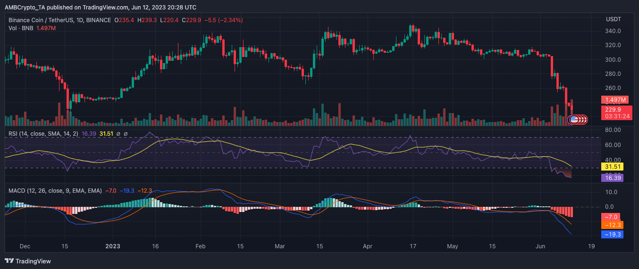
Task: Click the TradingView logo icon
Action: pyautogui.click(x=9, y=261)
